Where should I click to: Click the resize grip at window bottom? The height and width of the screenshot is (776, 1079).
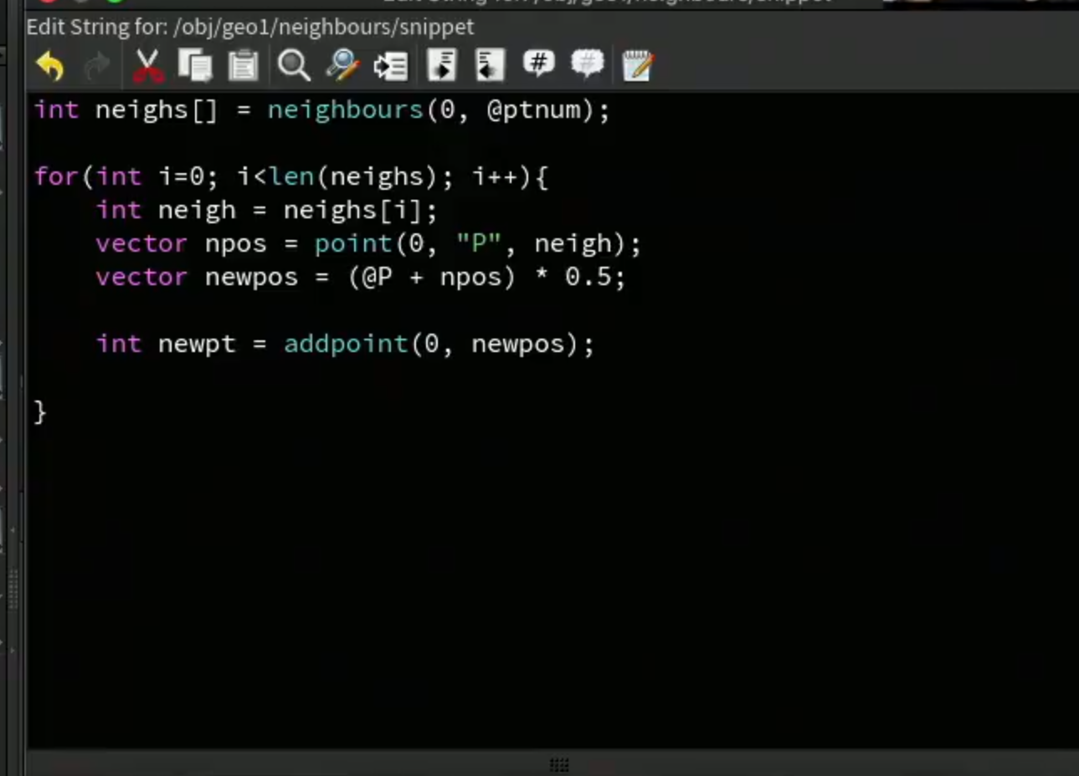coord(559,764)
